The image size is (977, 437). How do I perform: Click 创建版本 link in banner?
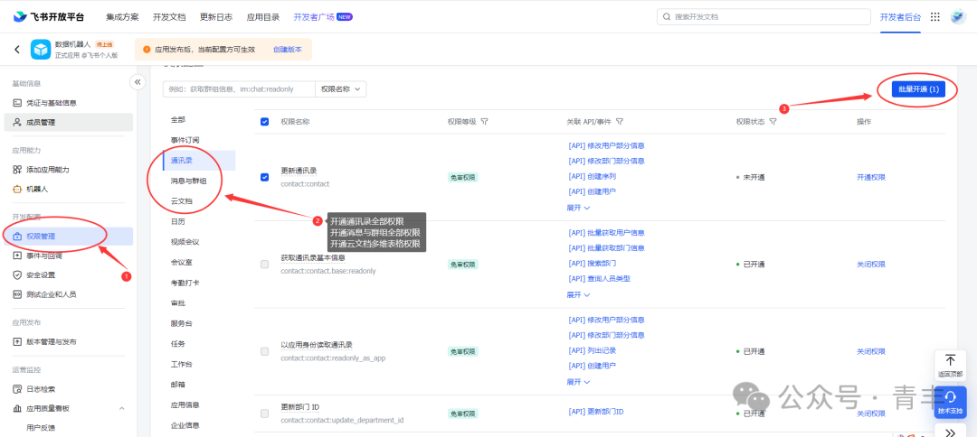click(x=288, y=49)
